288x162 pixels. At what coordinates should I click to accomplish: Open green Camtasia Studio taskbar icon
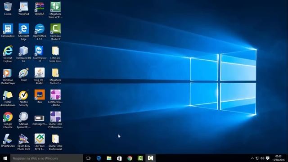coord(140,158)
